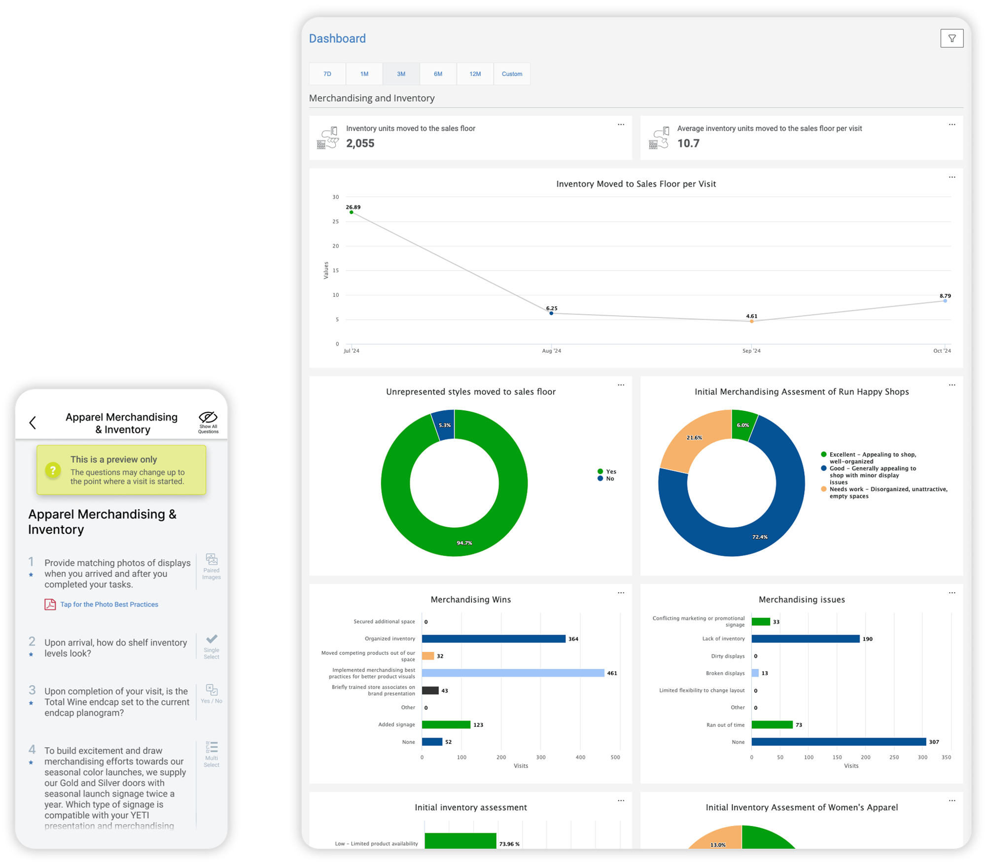This screenshot has width=986, height=866.
Task: Click the PDF icon beside Photo Best Practices
Action: [50, 604]
